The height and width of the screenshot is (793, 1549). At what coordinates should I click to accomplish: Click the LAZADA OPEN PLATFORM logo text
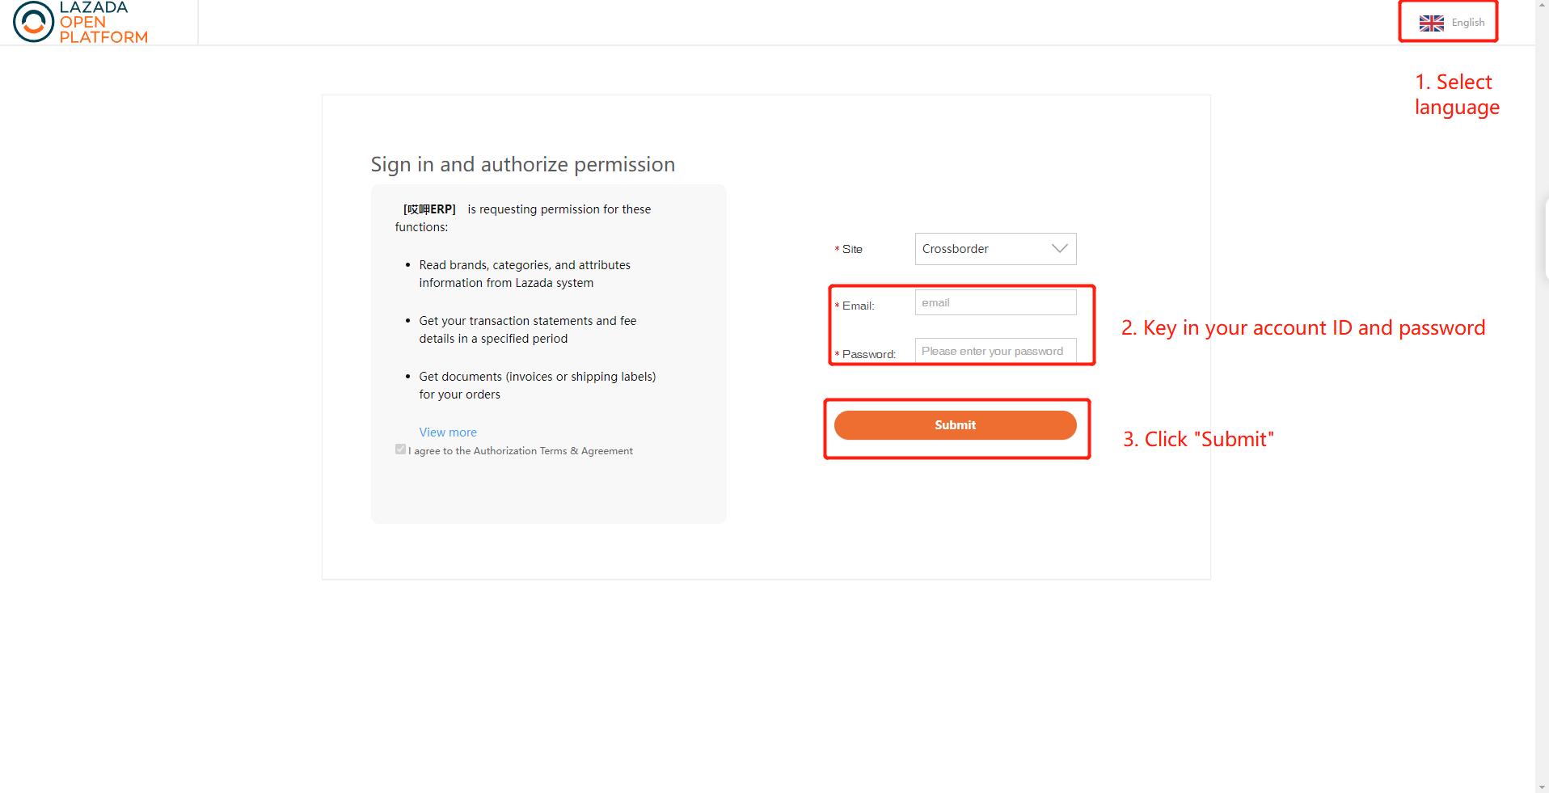103,22
